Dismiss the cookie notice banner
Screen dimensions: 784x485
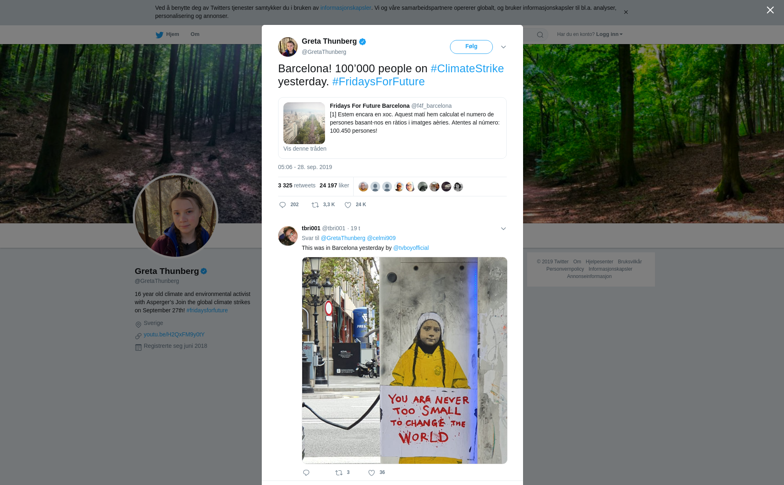click(x=626, y=12)
